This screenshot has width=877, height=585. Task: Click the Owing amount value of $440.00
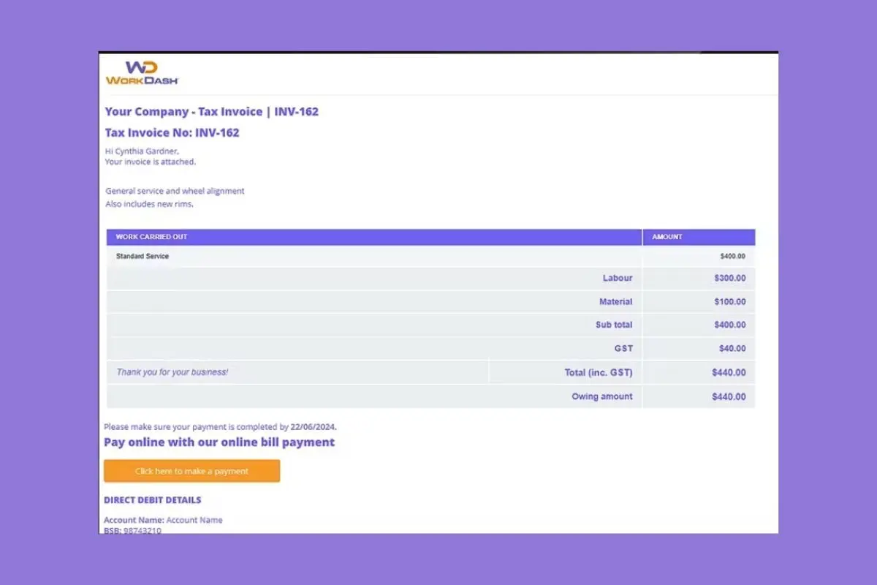click(x=729, y=396)
